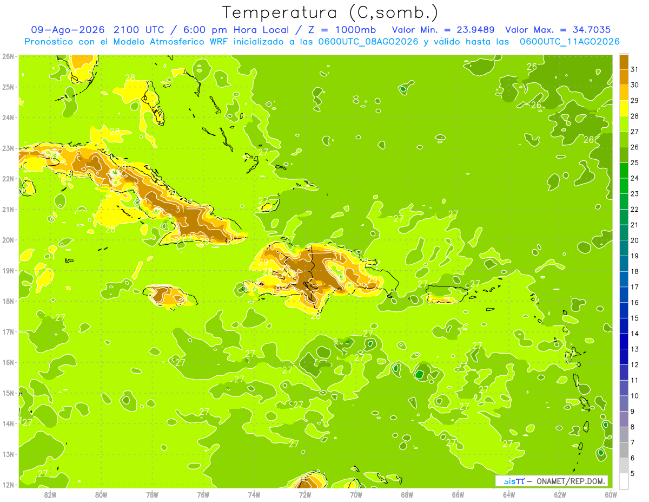Click the "16N" latitude axis label

pyautogui.click(x=8, y=362)
